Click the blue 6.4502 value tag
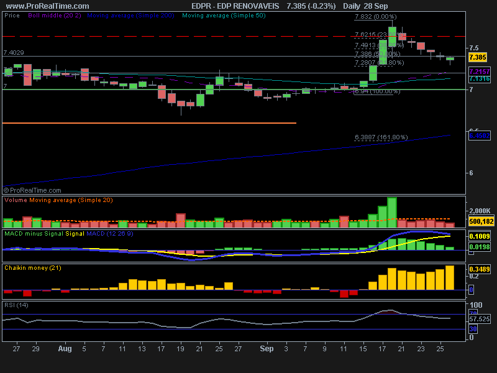The image size is (497, 373). click(x=479, y=136)
